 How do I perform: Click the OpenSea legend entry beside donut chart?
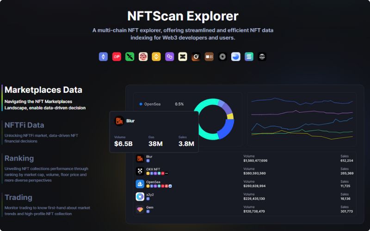pyautogui.click(x=150, y=104)
